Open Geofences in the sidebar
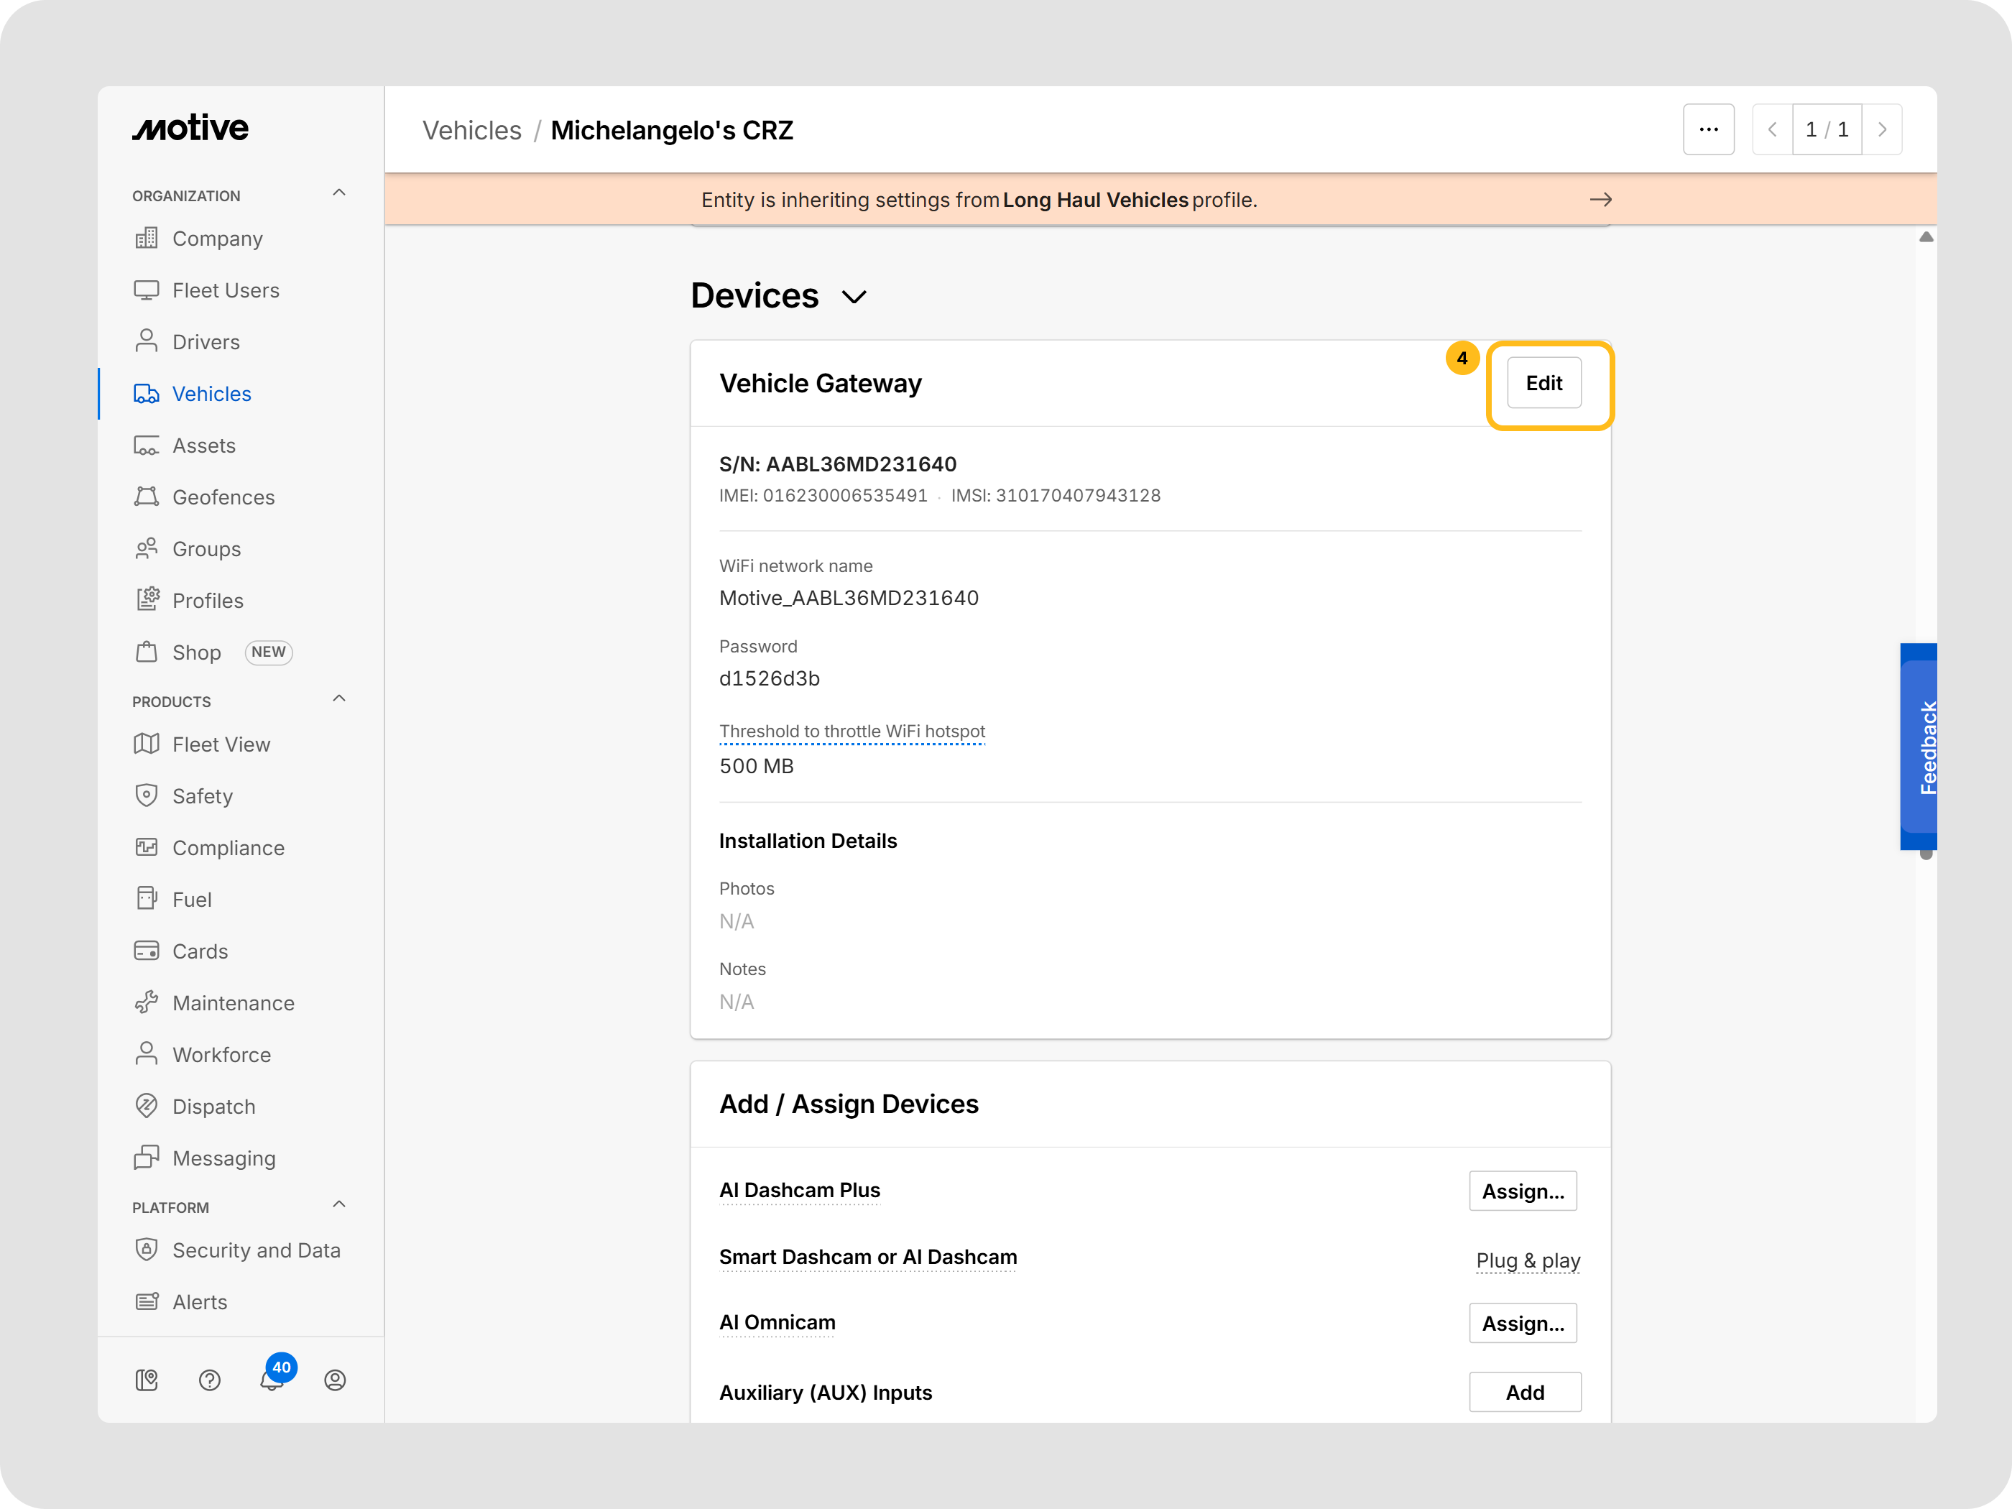 (x=223, y=497)
